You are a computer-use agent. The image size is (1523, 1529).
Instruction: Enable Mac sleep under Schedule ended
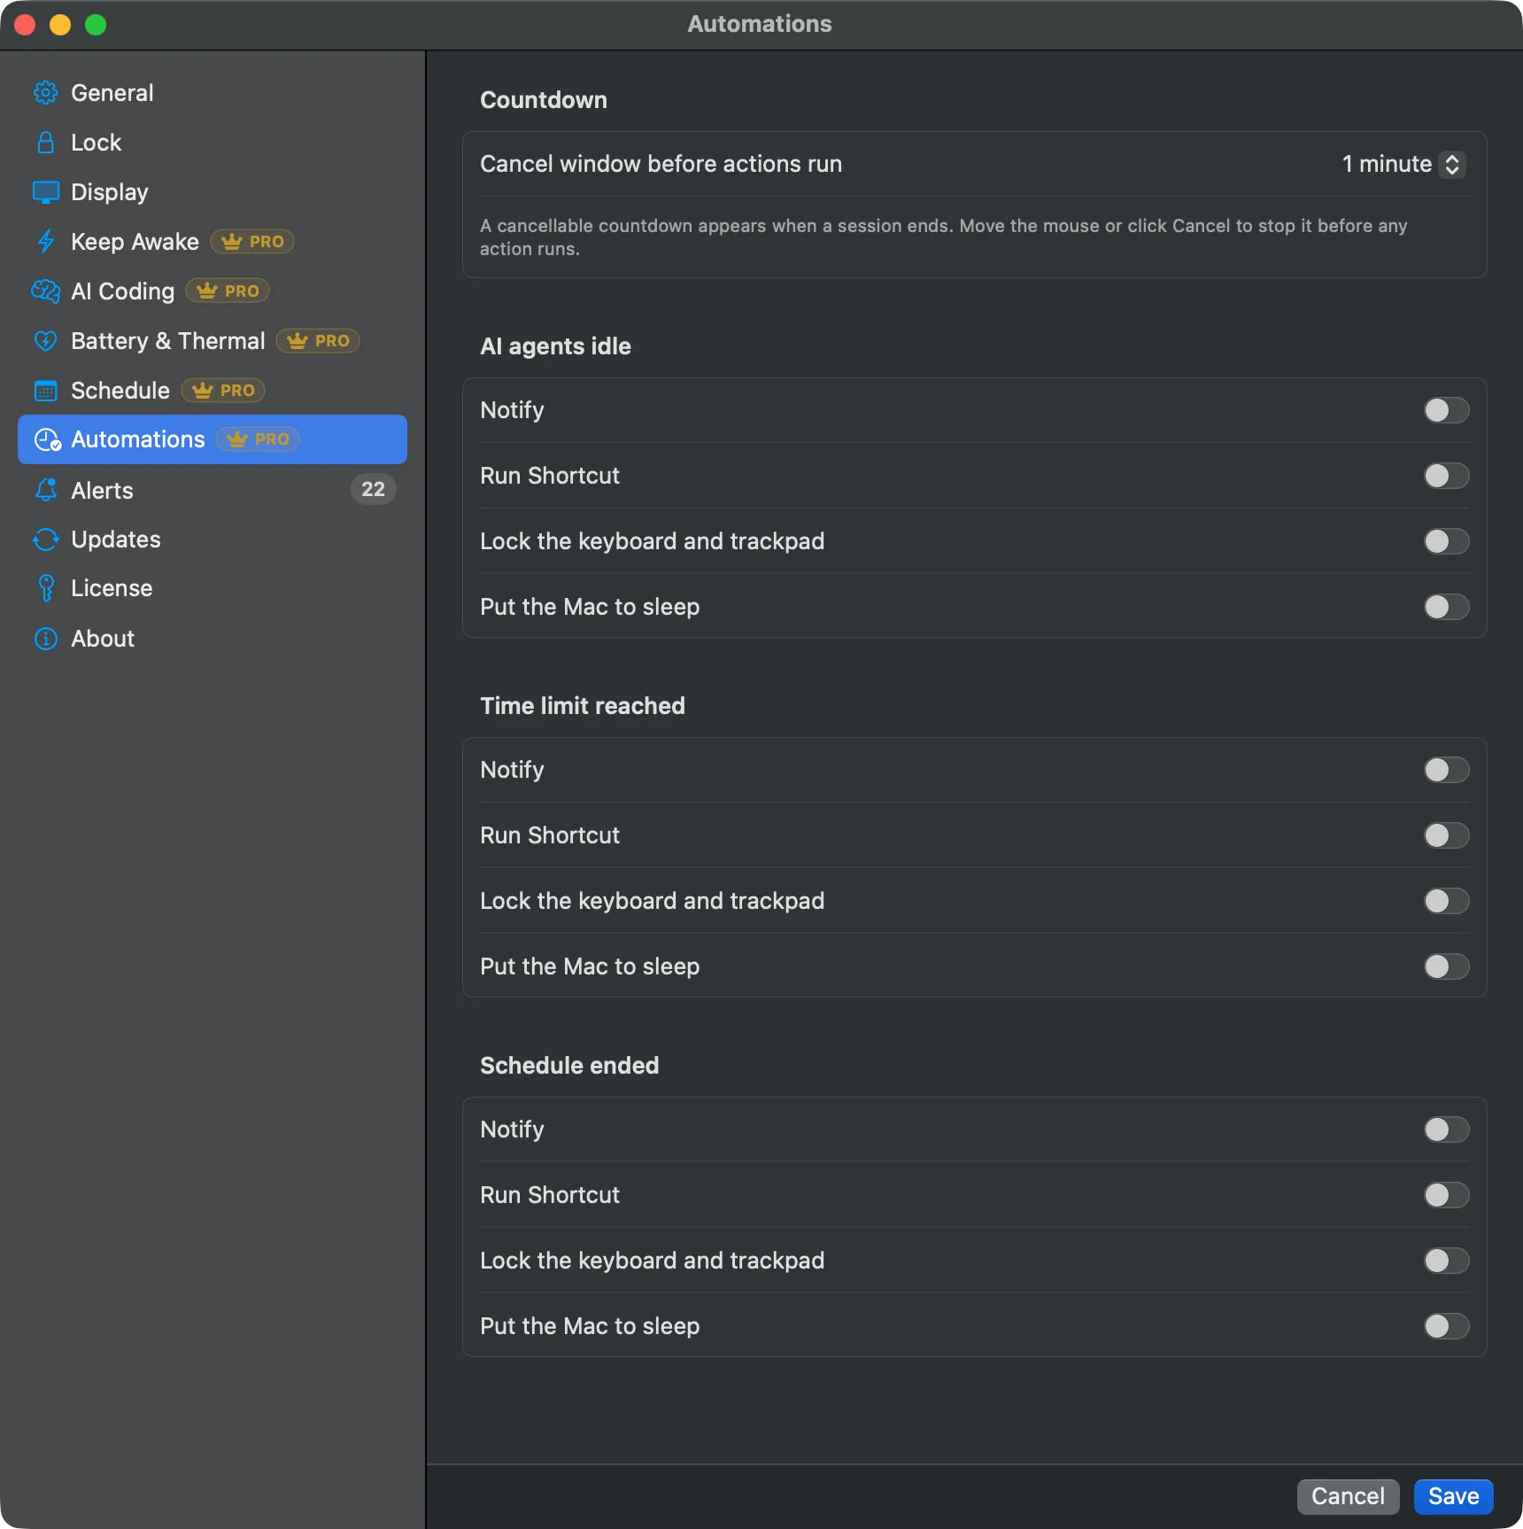click(1446, 1326)
